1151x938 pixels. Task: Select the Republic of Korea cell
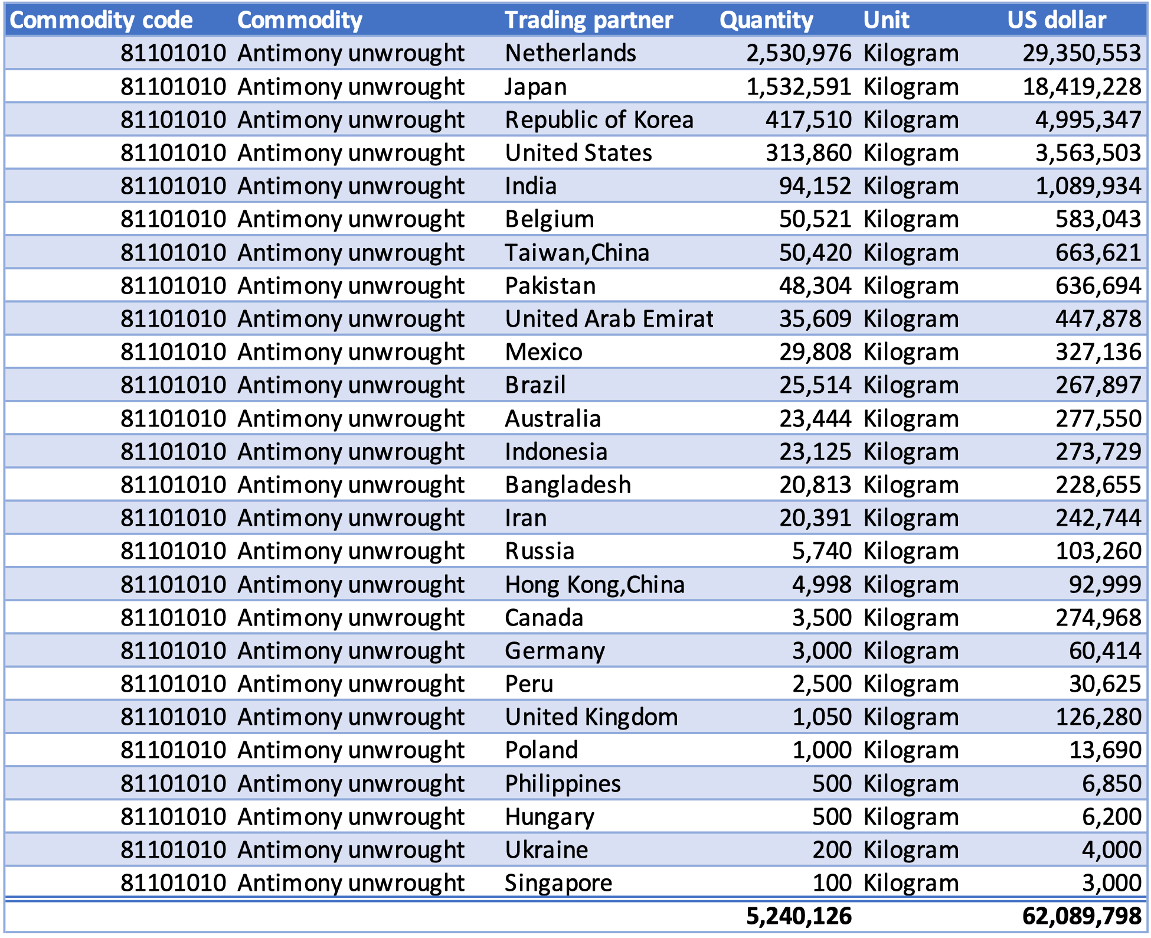599,120
